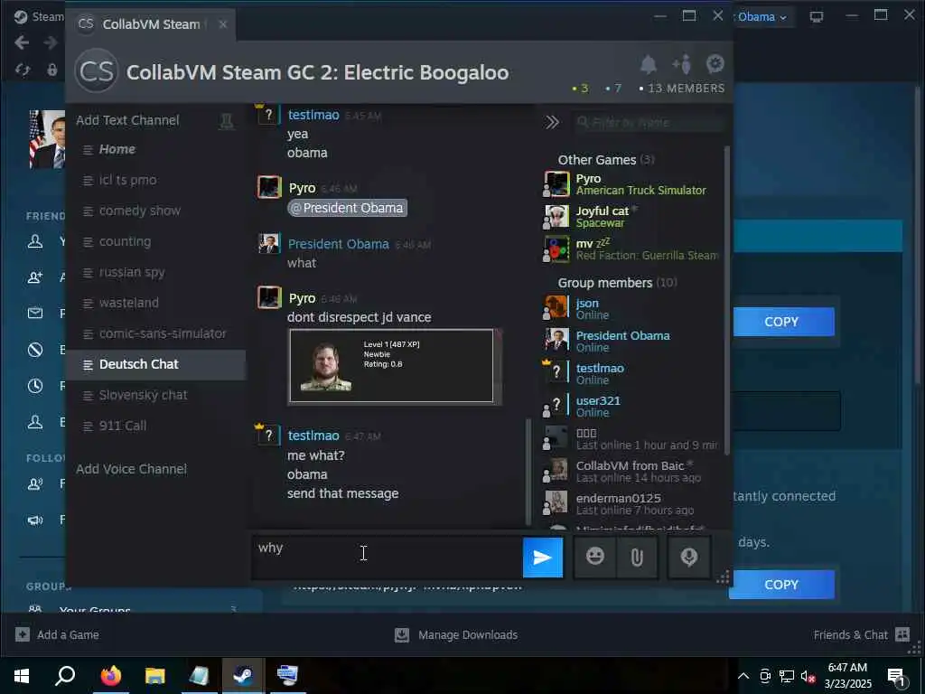This screenshot has height=694, width=925.
Task: Open Windows notification center
Action: 896,677
